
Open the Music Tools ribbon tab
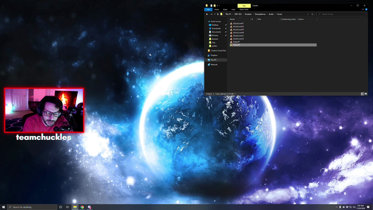tap(244, 9)
